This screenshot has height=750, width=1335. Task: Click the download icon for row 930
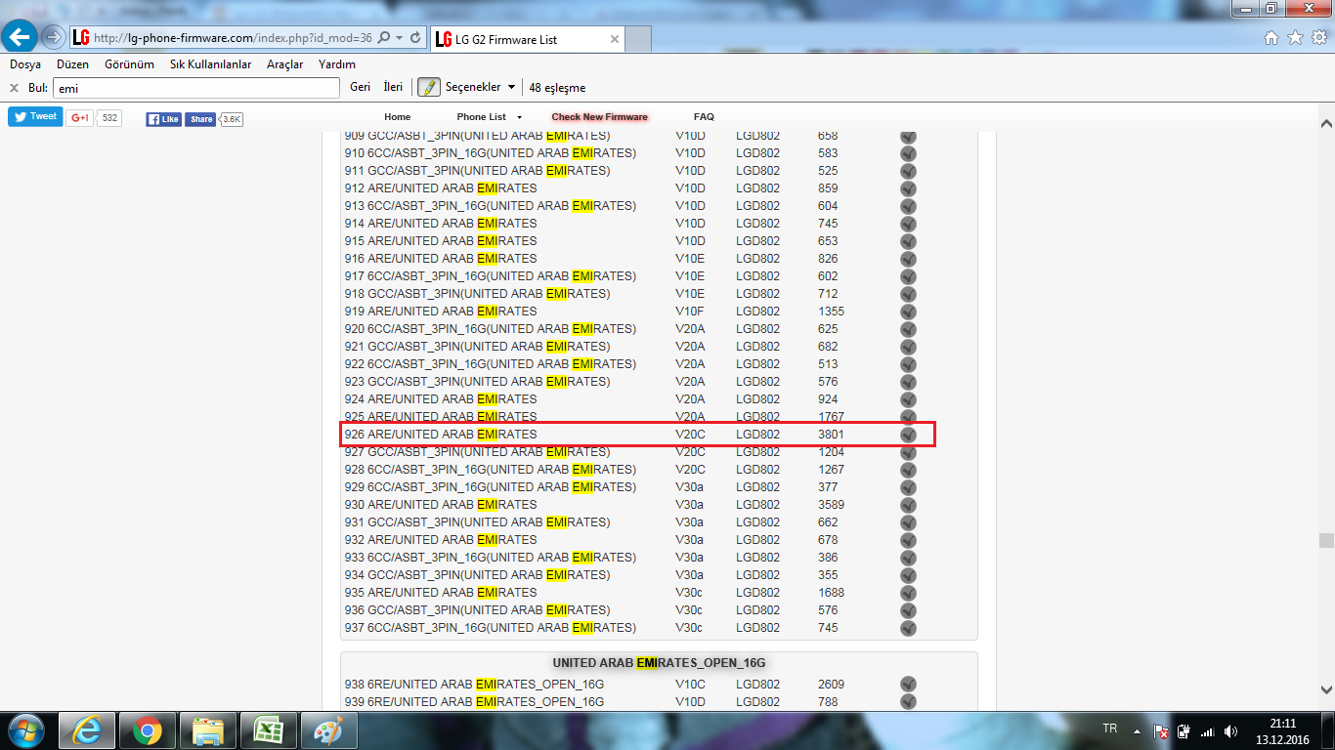tap(908, 505)
